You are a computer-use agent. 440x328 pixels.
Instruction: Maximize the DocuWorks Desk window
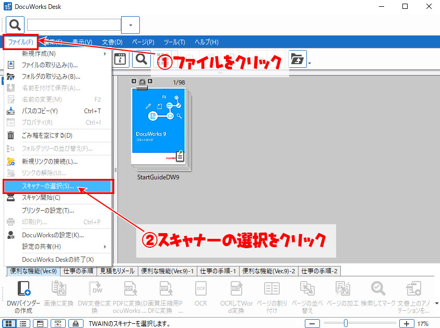405,6
